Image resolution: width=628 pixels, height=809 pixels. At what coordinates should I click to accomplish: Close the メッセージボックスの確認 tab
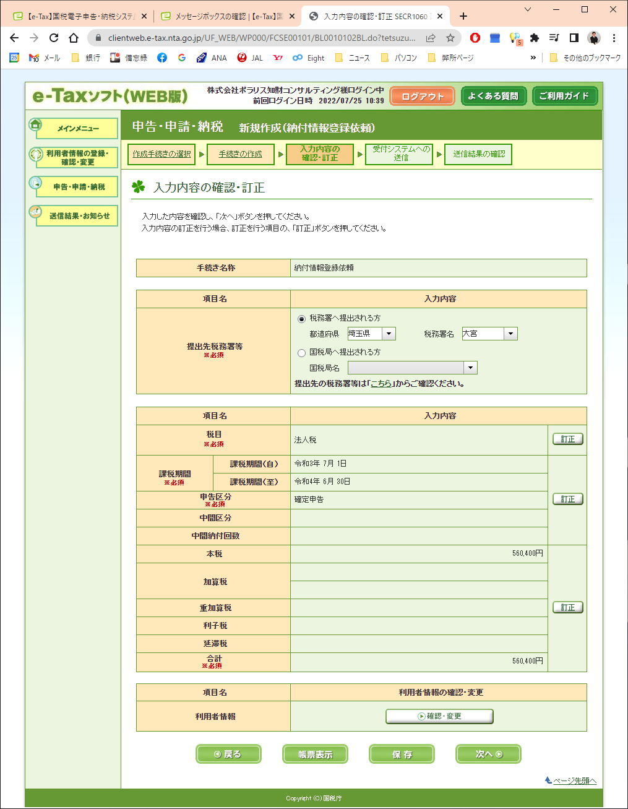click(x=292, y=16)
